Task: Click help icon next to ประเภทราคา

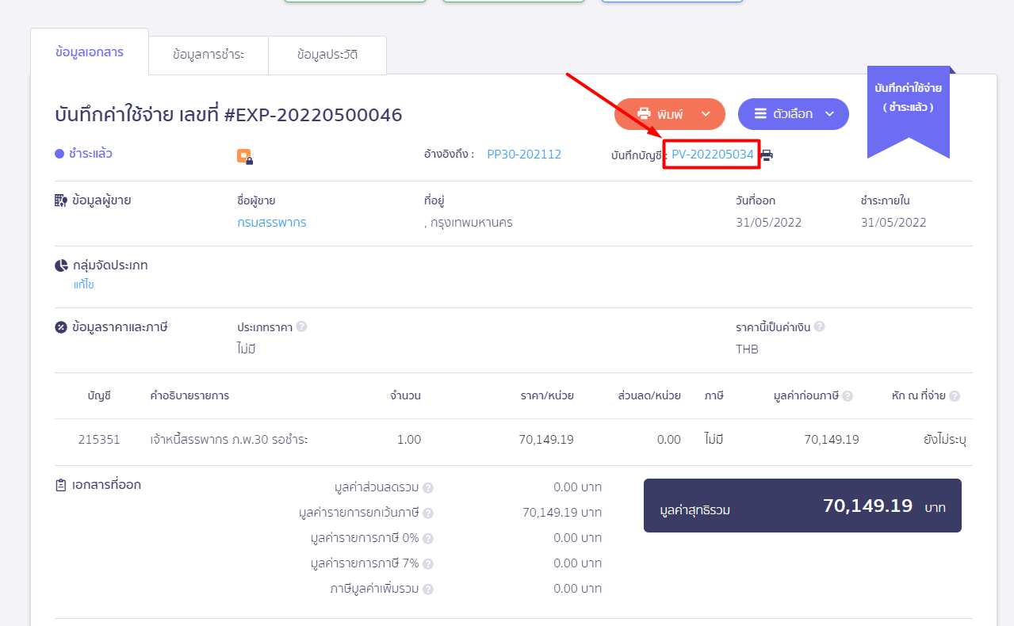Action: 301,326
